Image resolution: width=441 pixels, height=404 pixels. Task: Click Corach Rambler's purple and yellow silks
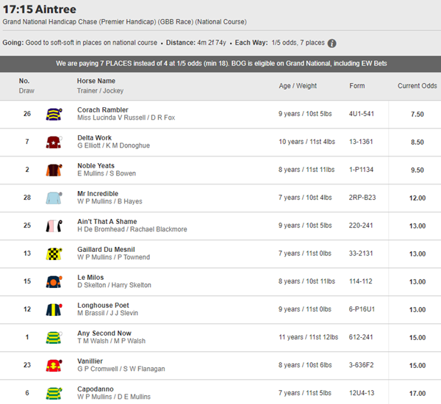pos(54,114)
